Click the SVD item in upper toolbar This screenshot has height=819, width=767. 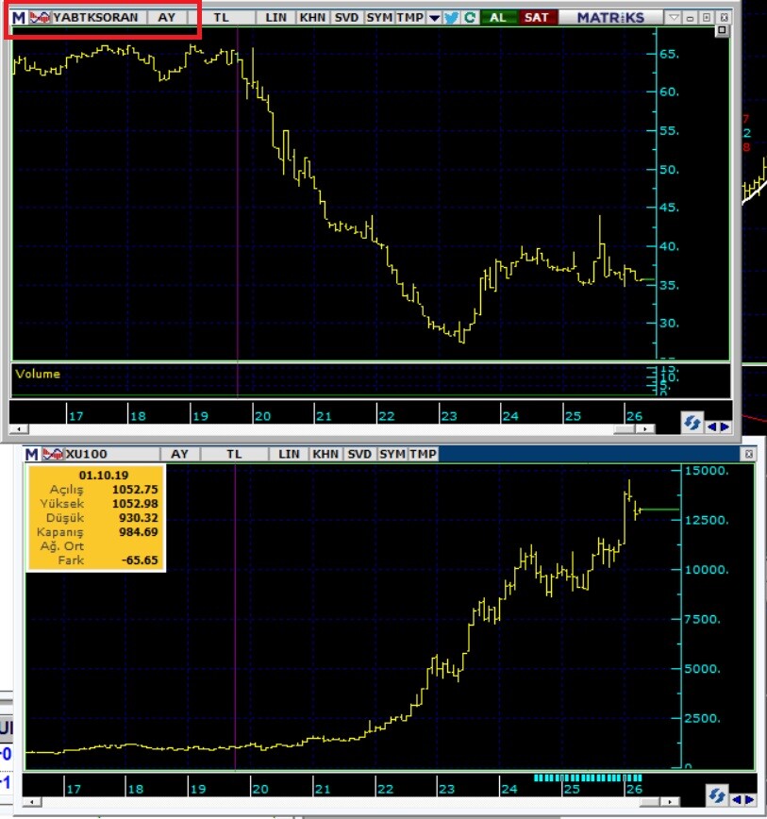(346, 17)
